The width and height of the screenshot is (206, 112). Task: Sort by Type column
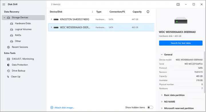99,12
